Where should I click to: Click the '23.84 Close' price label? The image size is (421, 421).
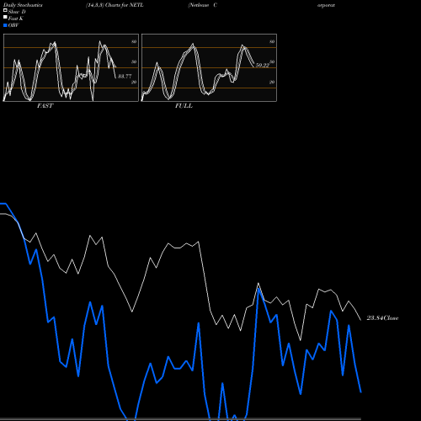(382, 318)
